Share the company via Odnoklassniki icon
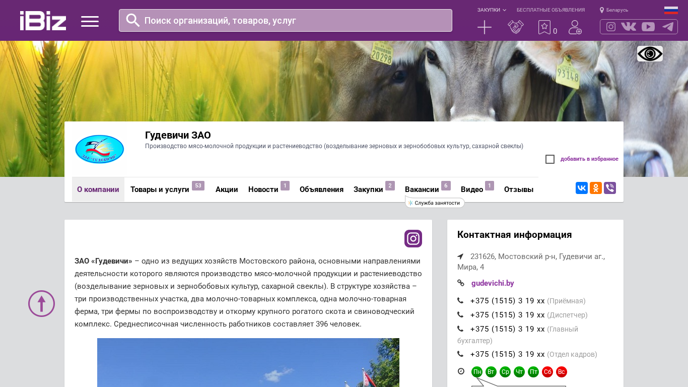Viewport: 688px width, 387px height. [596, 188]
